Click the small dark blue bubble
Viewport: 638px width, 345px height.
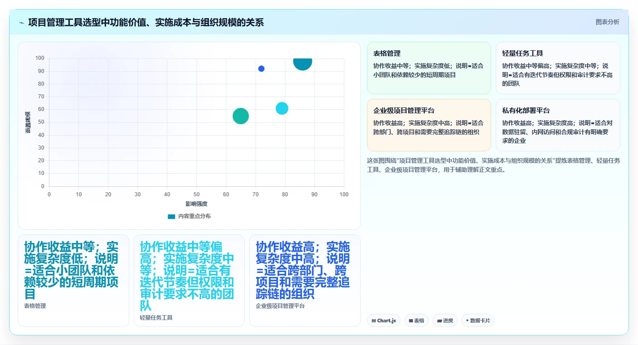[261, 68]
